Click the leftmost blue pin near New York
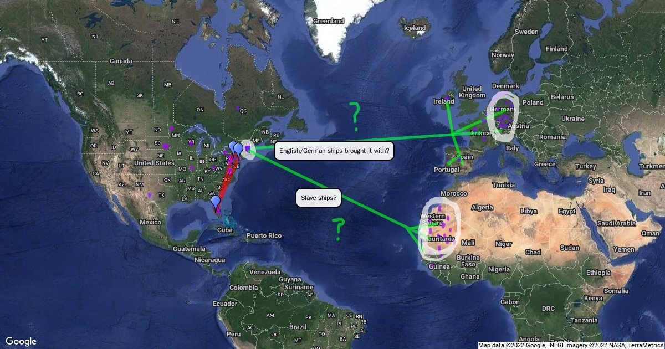Image resolution: width=665 pixels, height=349 pixels. (233, 148)
